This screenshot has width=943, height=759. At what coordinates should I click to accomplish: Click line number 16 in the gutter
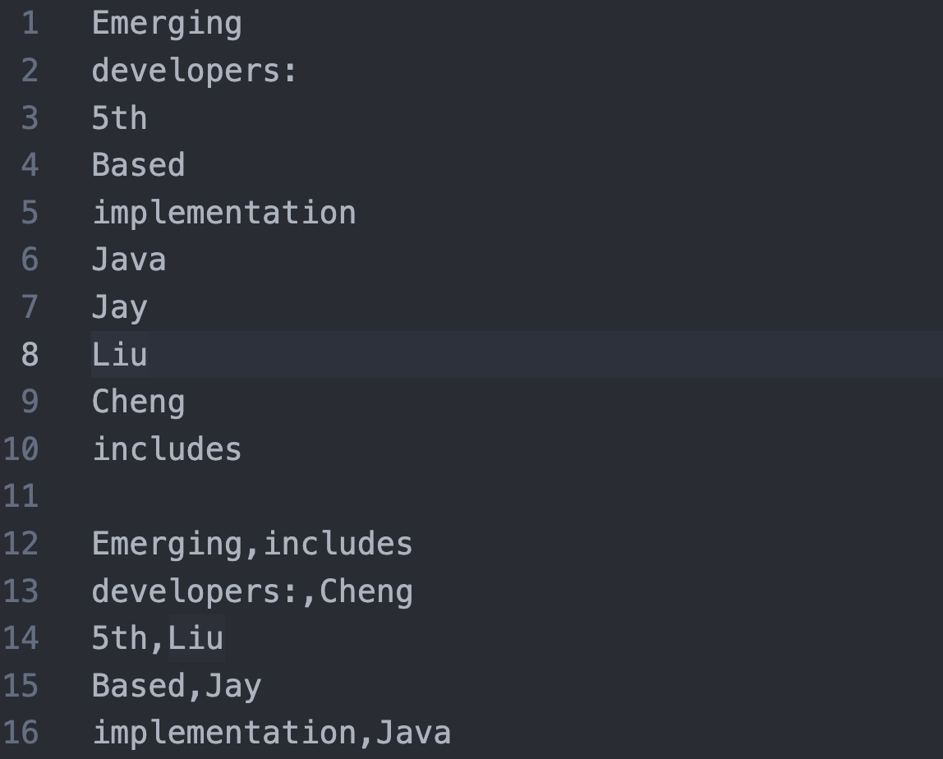pos(21,733)
